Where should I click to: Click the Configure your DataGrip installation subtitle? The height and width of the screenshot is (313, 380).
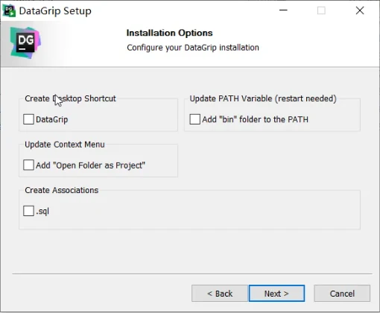click(193, 48)
